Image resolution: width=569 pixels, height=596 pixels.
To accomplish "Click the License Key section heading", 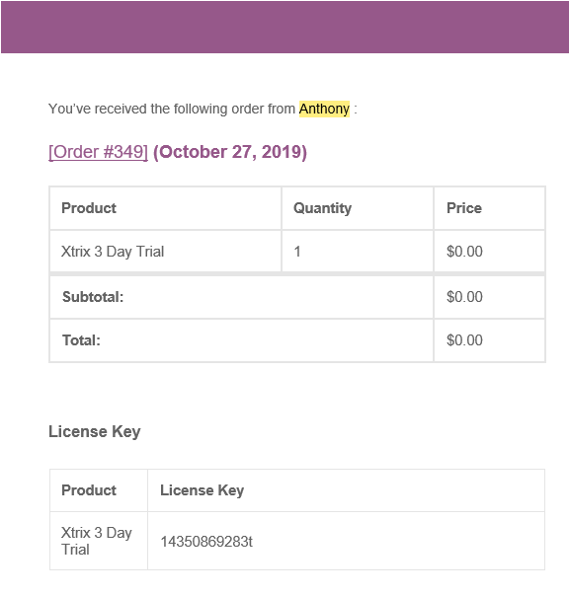I will (95, 432).
